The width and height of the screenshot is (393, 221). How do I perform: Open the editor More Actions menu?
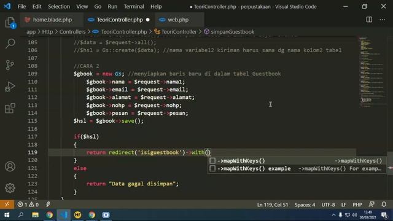pyautogui.click(x=382, y=20)
